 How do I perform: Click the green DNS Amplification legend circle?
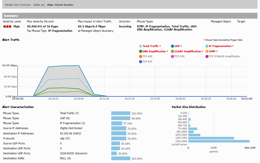click(x=141, y=52)
